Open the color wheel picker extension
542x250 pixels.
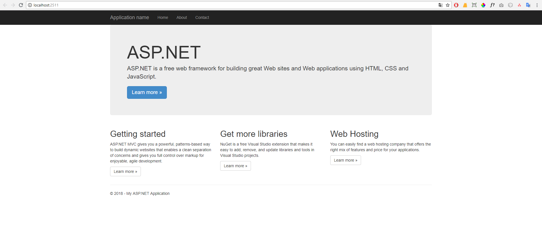pos(483,5)
